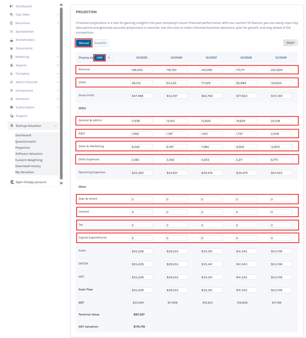Click the Revenue field for 12/2025
This screenshot has height=338, width=306.
(x=142, y=70)
